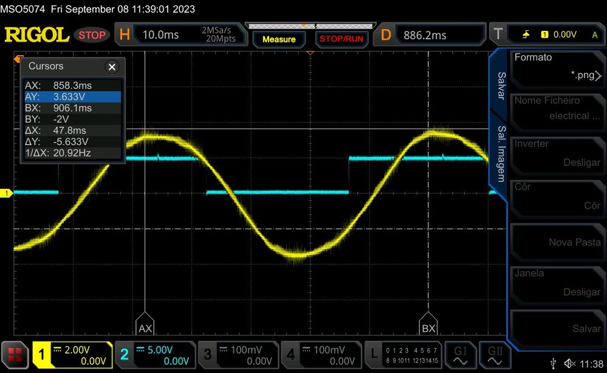
Task: Click the ΔY -5.633V value
Action: pos(71,141)
